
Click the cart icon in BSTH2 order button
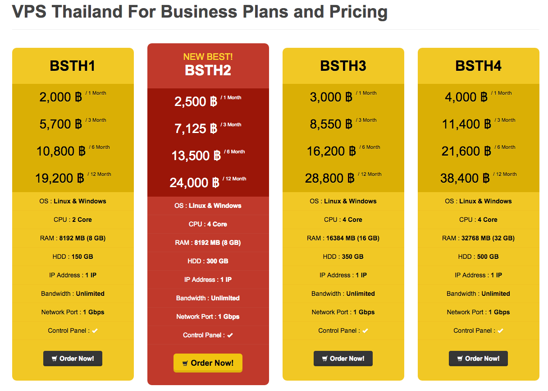(185, 363)
